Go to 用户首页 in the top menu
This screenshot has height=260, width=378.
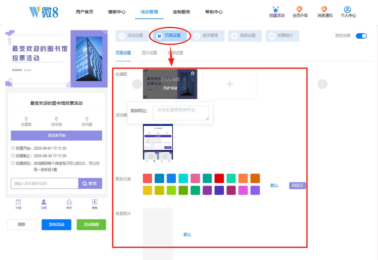[84, 12]
